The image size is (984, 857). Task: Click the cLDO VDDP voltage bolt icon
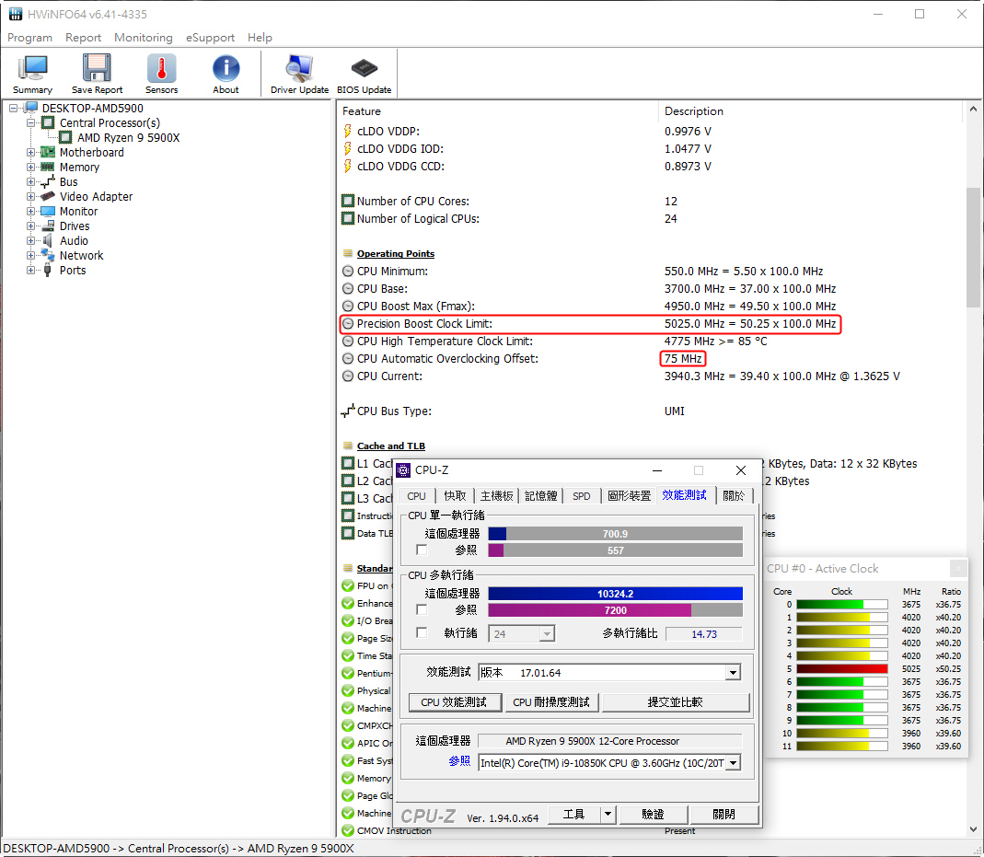(x=348, y=131)
